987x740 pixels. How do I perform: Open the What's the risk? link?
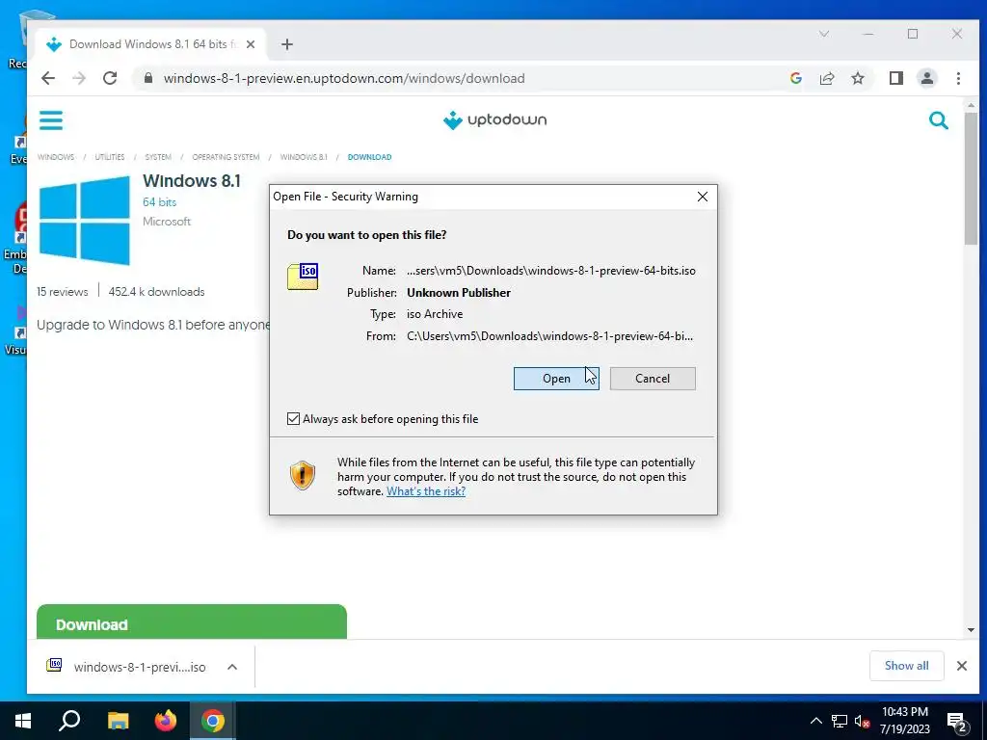[x=425, y=491]
